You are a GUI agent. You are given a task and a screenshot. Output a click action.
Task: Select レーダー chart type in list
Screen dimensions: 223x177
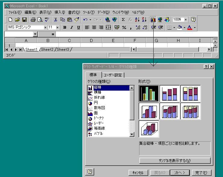99,123
